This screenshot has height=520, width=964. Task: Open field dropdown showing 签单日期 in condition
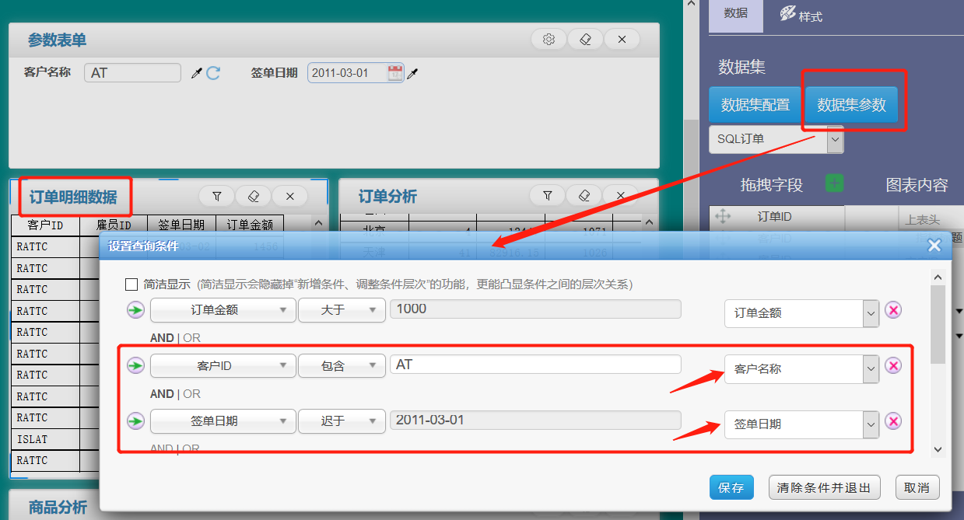(223, 421)
